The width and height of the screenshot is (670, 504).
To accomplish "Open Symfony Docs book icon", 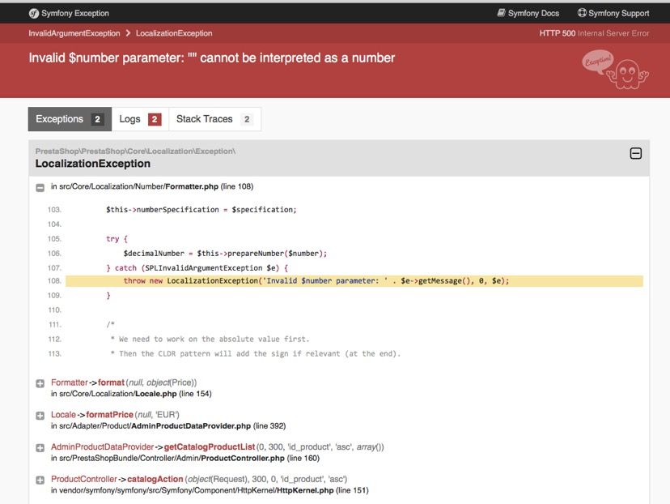I will (x=501, y=13).
